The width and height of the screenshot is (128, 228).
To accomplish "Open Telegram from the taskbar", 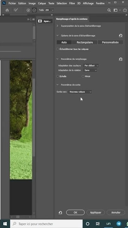I will (119, 224).
